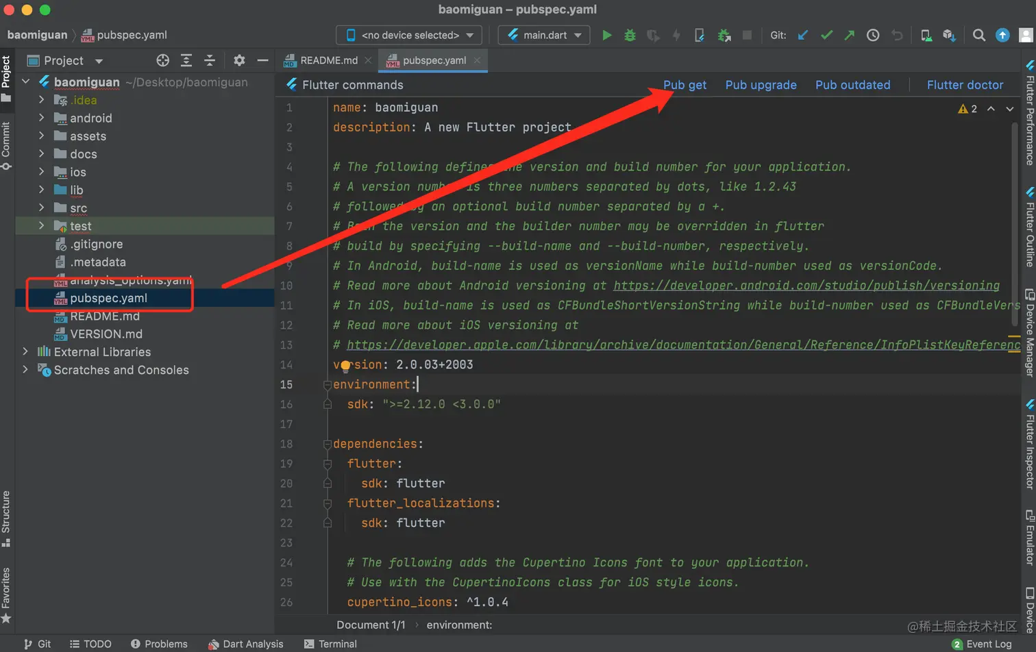Click the Run with Coverage icon
The height and width of the screenshot is (652, 1036).
(653, 35)
